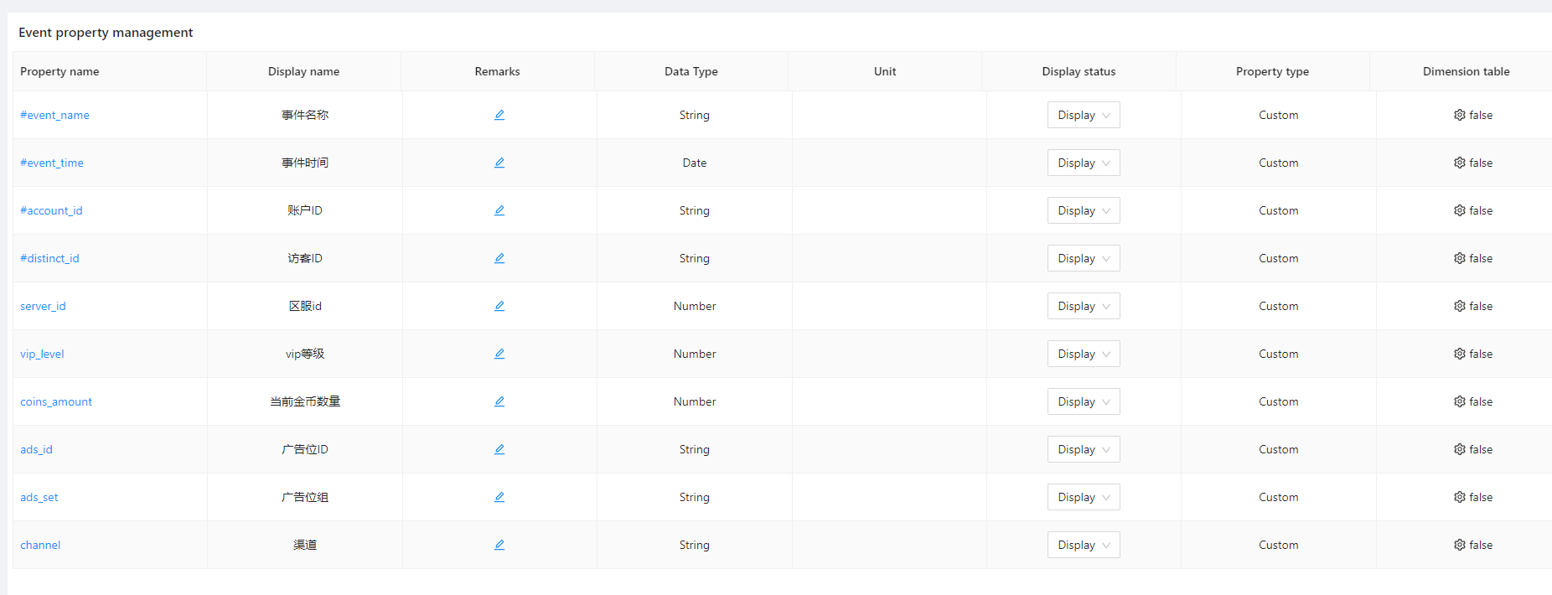The image size is (1552, 595).
Task: Open the #event_time property link
Action: [x=52, y=163]
